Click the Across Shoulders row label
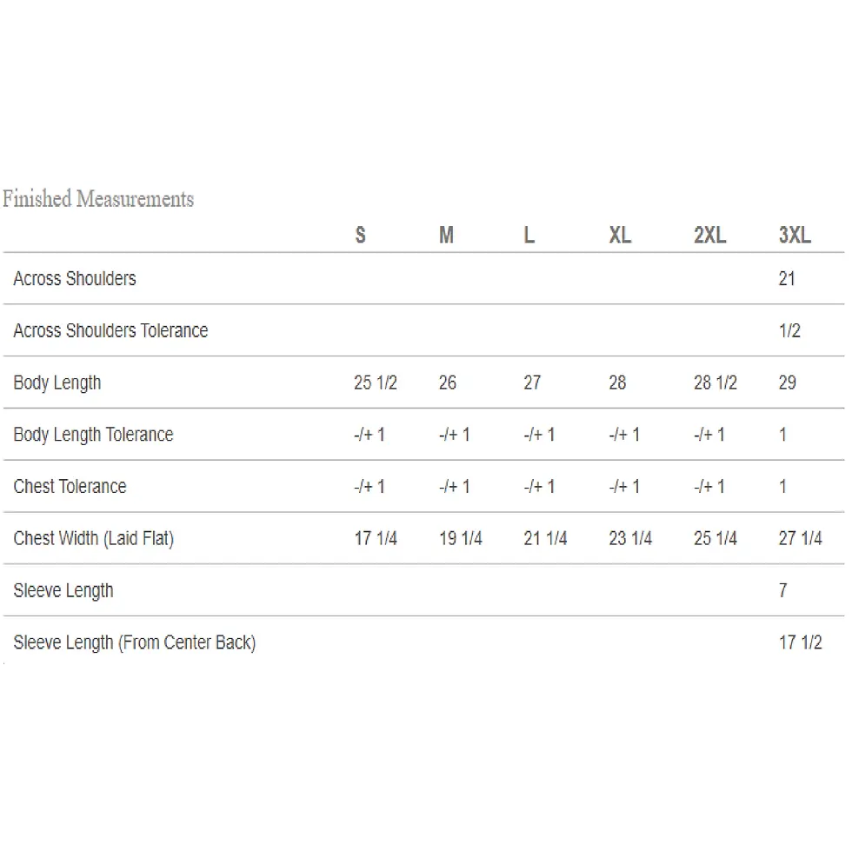The height and width of the screenshot is (845, 852). (x=75, y=279)
